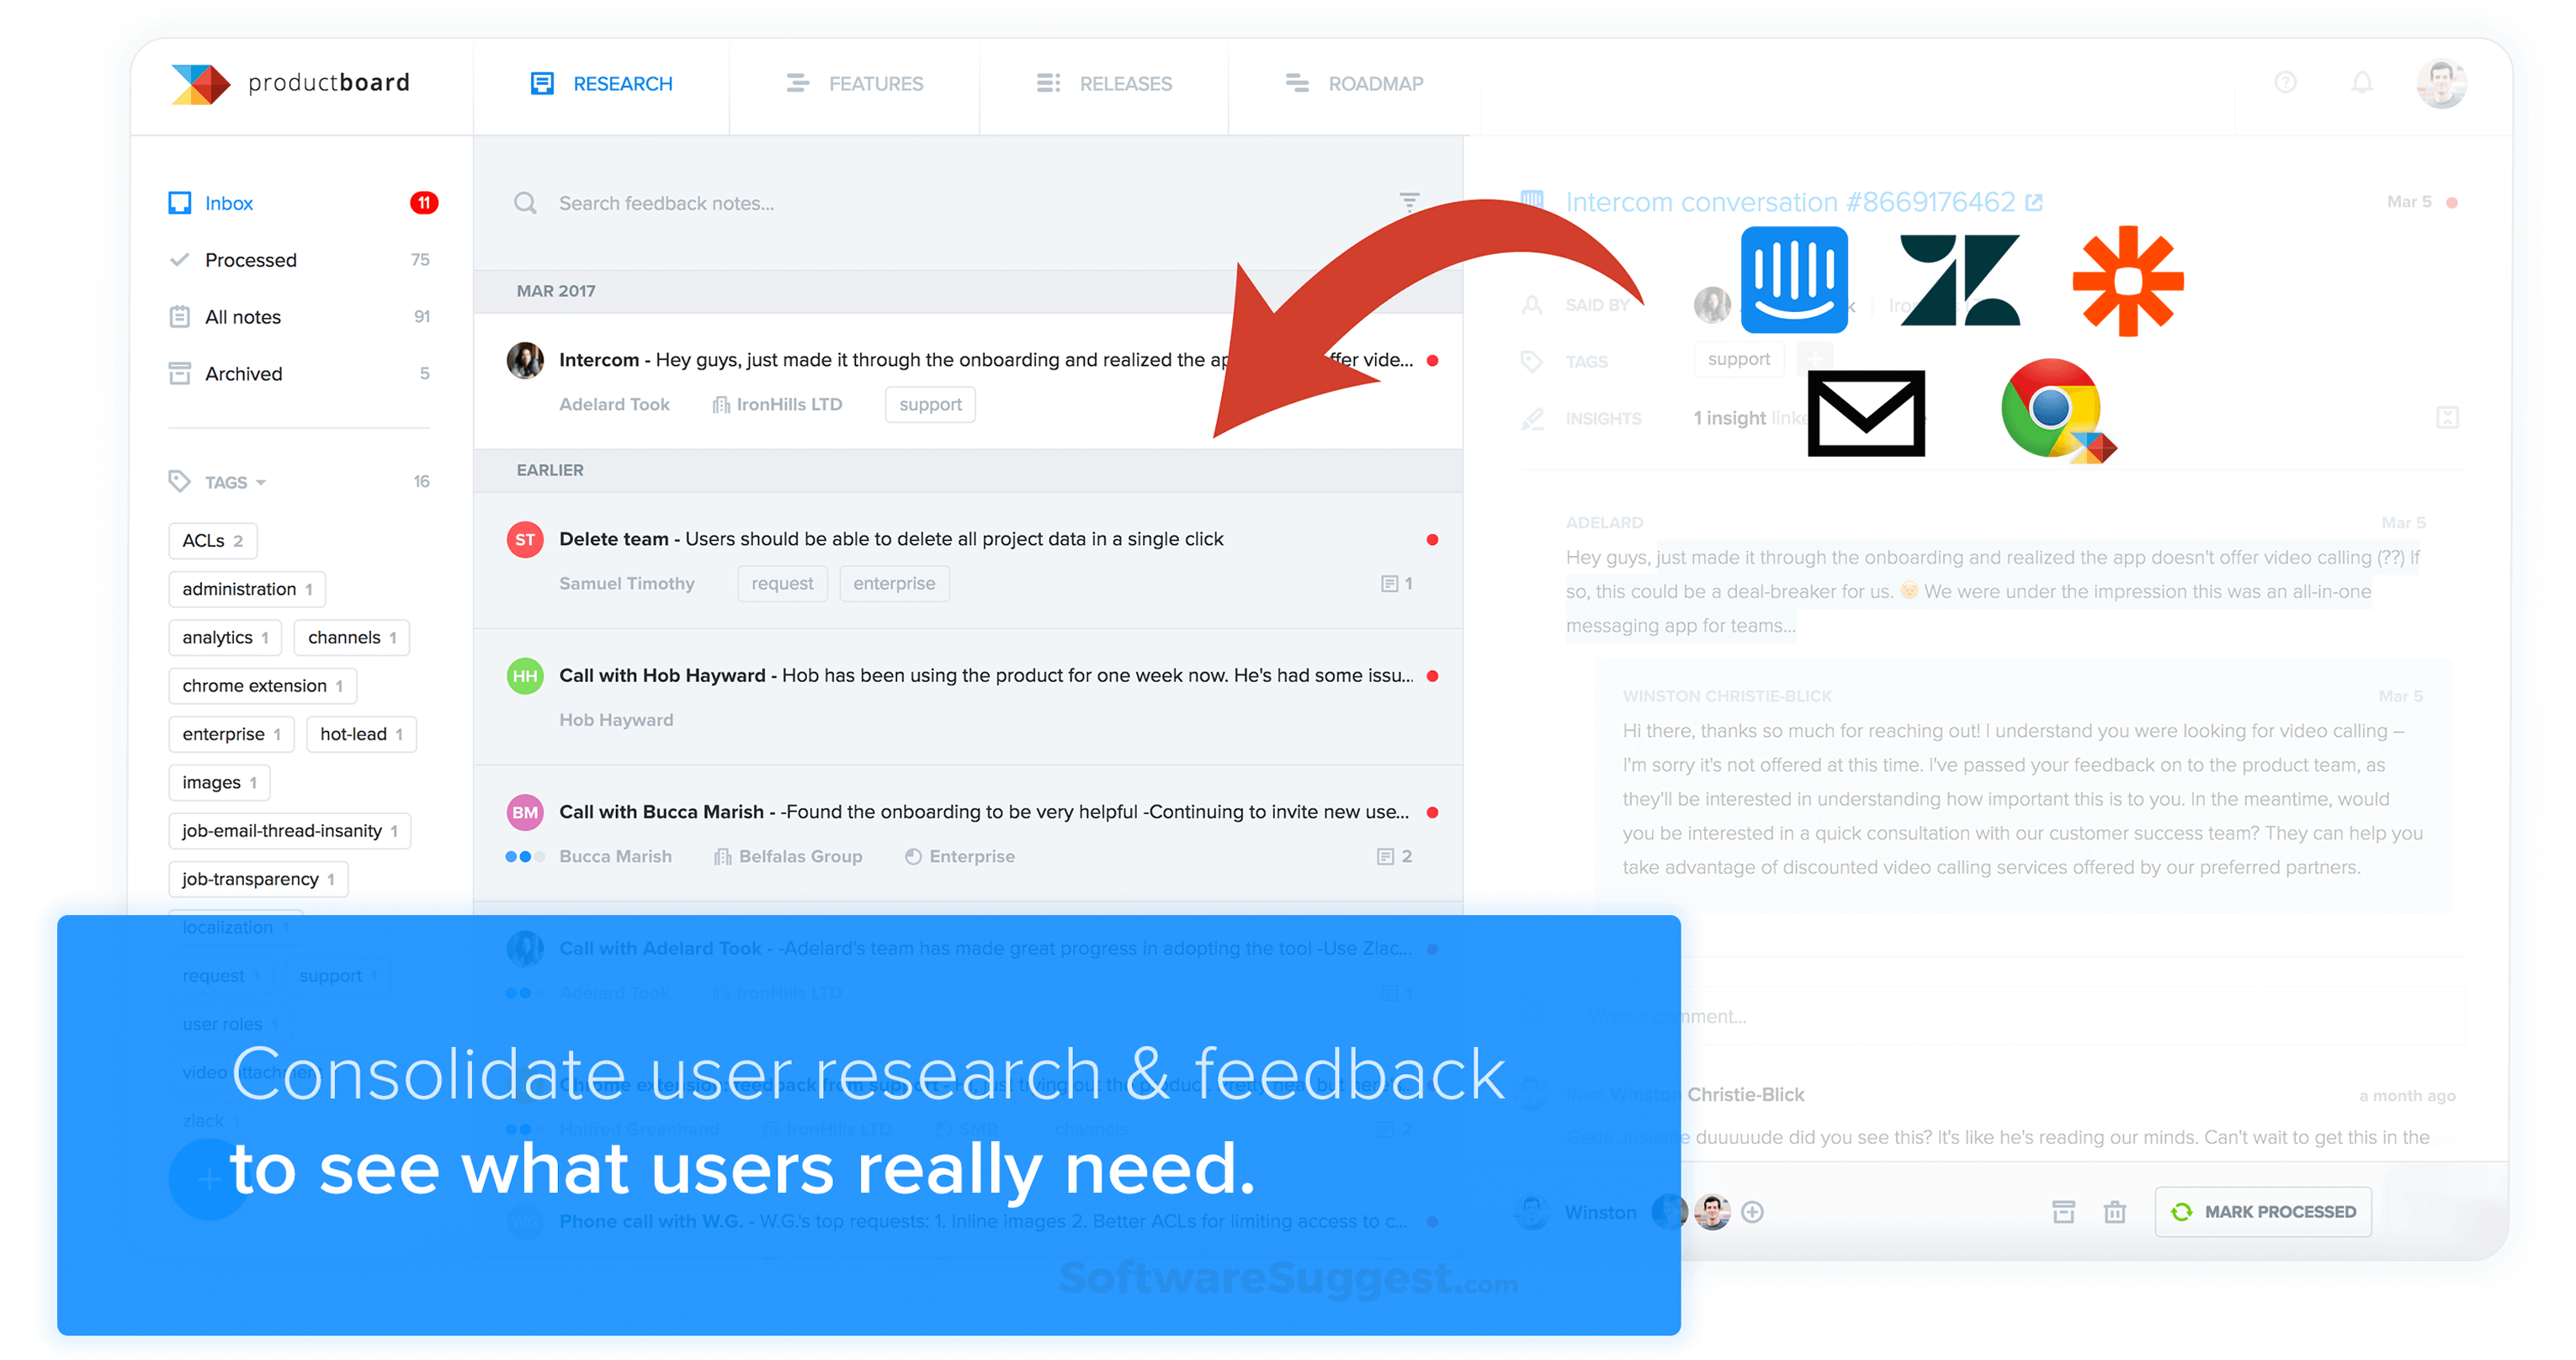This screenshot has width=2576, height=1360.
Task: Open the help question mark icon
Action: [2285, 83]
